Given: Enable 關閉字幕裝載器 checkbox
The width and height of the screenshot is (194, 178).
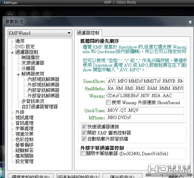Looking at the screenshot, I should point(83,153).
